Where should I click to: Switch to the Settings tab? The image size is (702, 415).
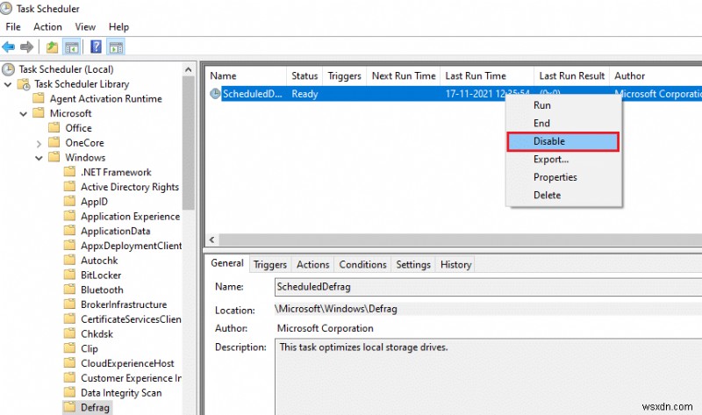coord(413,265)
